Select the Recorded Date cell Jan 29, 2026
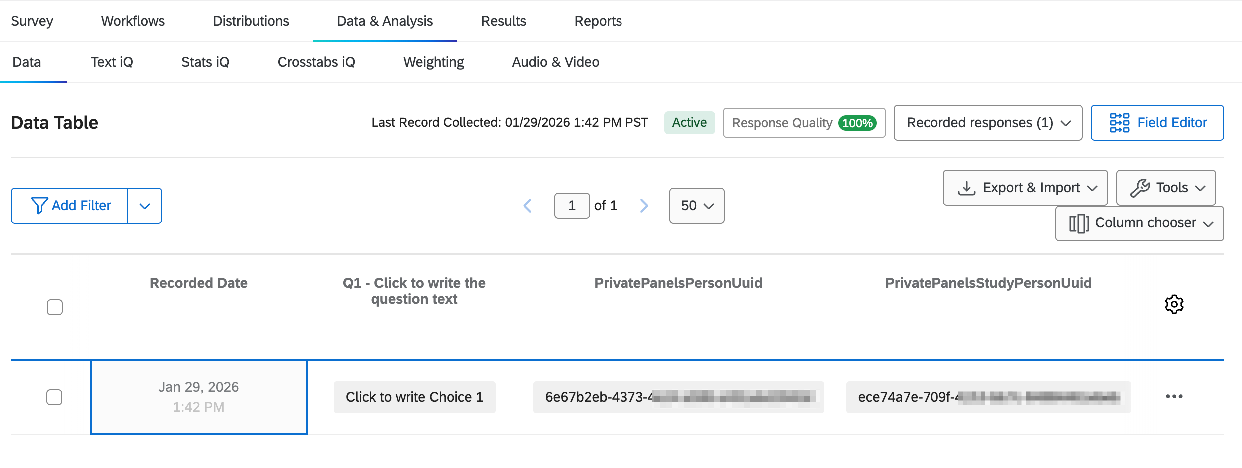The image size is (1242, 468). pos(199,397)
